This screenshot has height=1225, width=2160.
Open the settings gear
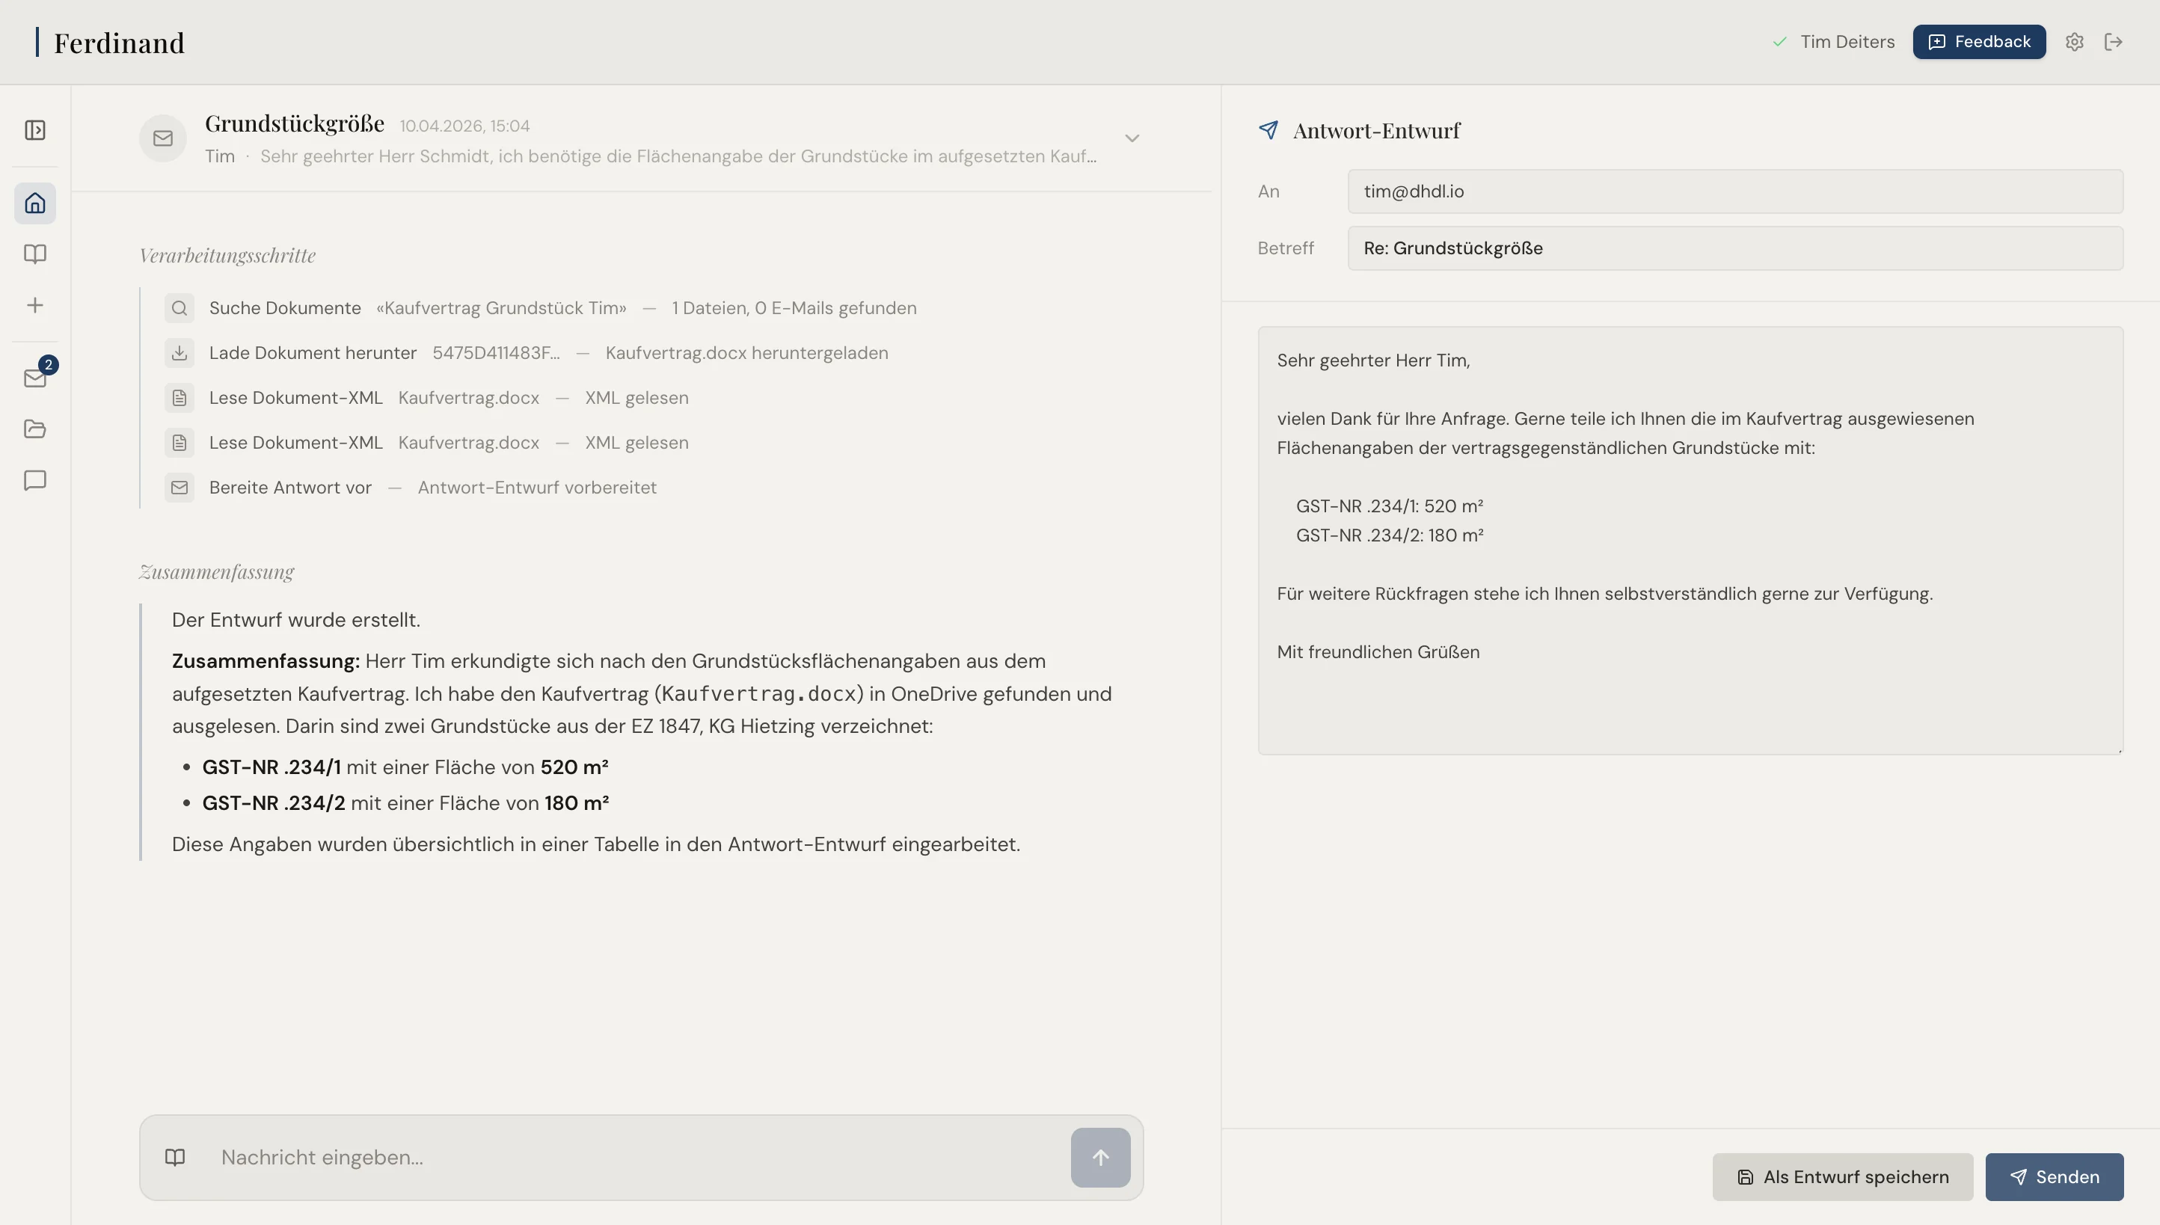2074,41
